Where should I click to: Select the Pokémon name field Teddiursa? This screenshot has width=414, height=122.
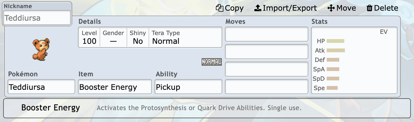tap(41, 87)
